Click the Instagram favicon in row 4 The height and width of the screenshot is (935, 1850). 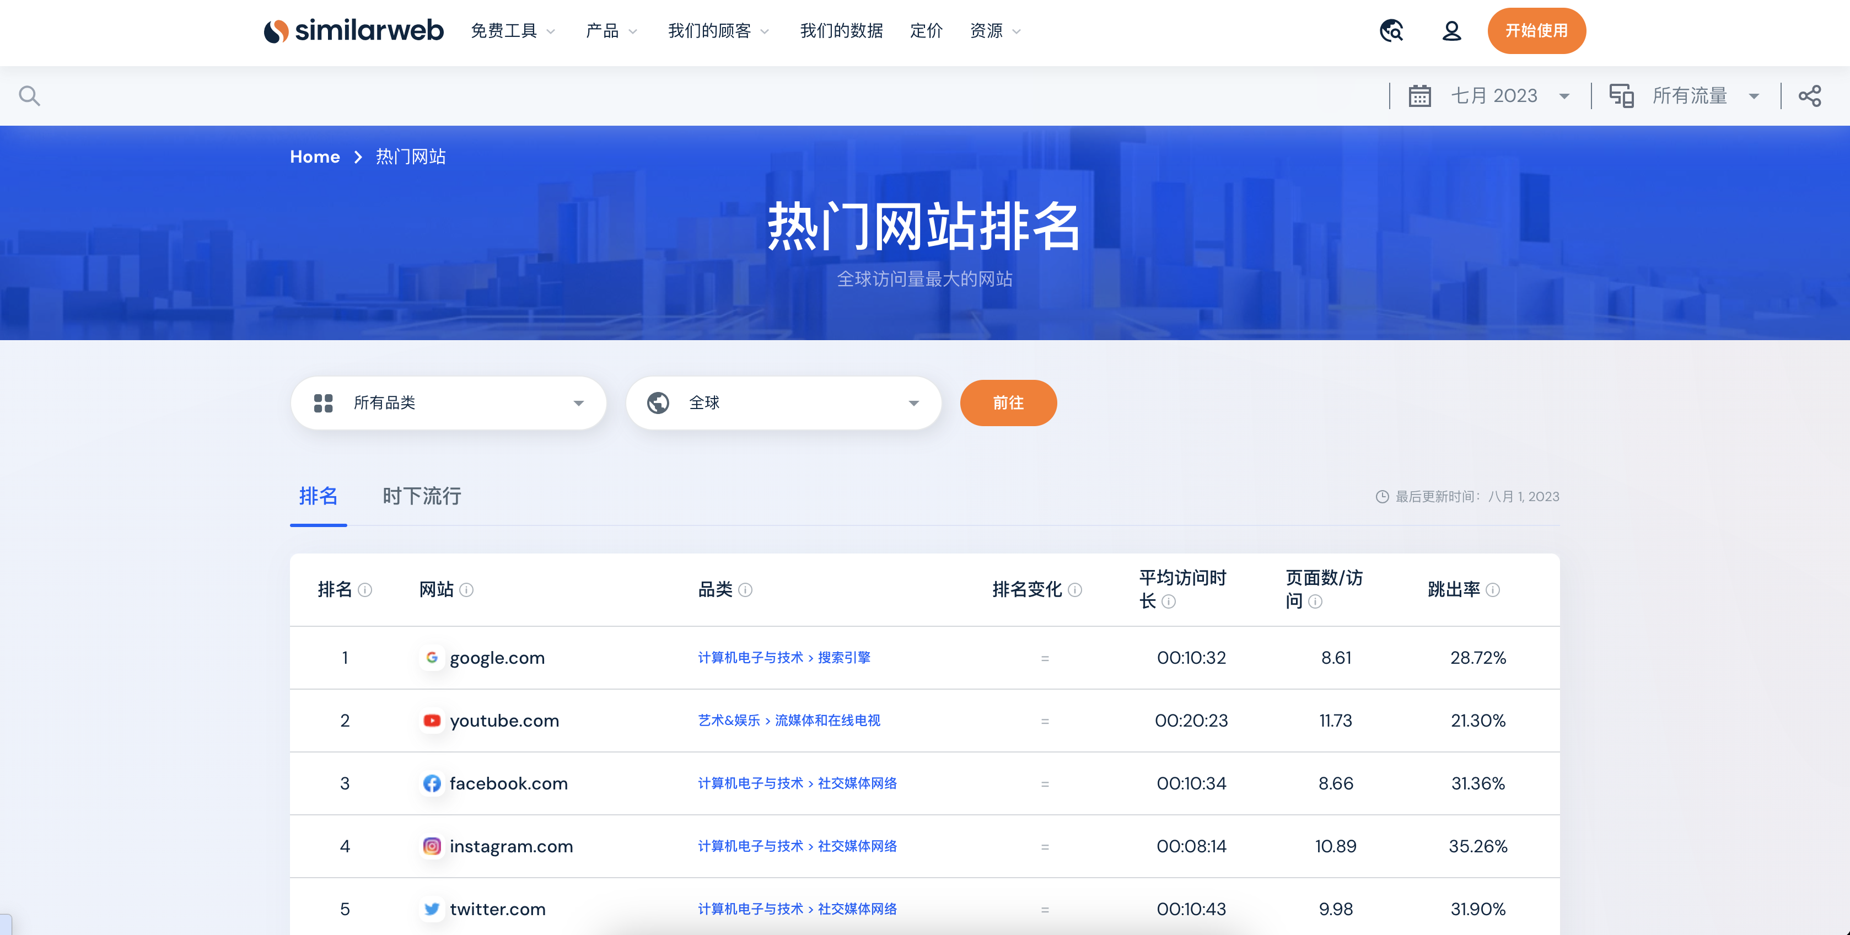click(x=432, y=846)
